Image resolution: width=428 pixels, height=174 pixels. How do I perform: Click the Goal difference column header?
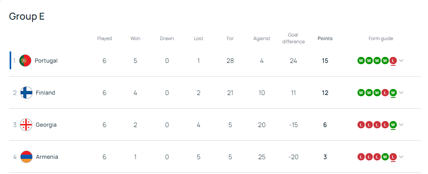[293, 38]
